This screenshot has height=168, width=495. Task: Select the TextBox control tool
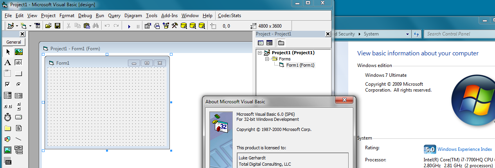click(18, 63)
